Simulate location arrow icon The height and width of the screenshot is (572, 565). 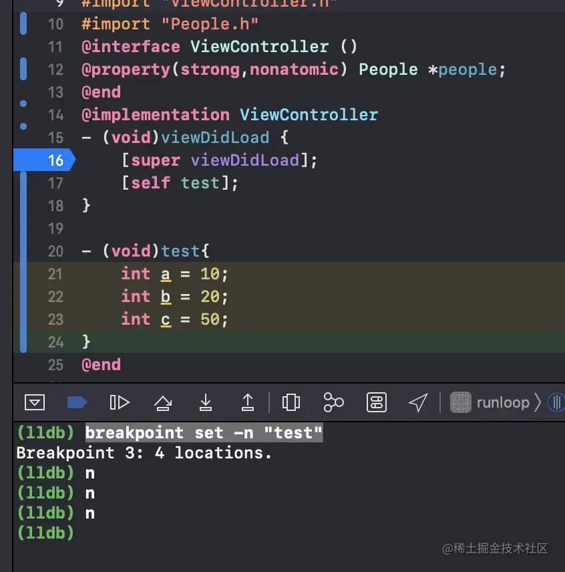(417, 403)
